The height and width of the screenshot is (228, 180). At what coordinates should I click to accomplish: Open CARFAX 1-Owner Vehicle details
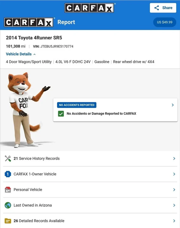click(90, 174)
